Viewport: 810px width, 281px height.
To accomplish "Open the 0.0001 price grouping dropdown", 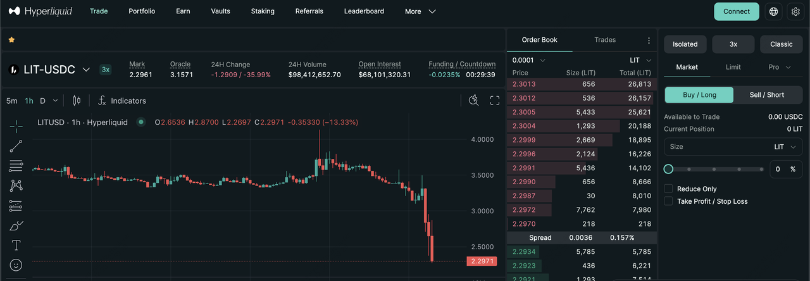I will 528,60.
